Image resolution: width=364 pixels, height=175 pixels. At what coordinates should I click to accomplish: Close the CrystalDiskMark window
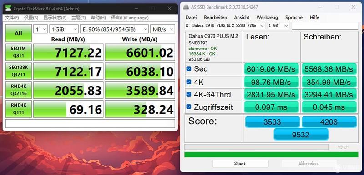pyautogui.click(x=169, y=9)
